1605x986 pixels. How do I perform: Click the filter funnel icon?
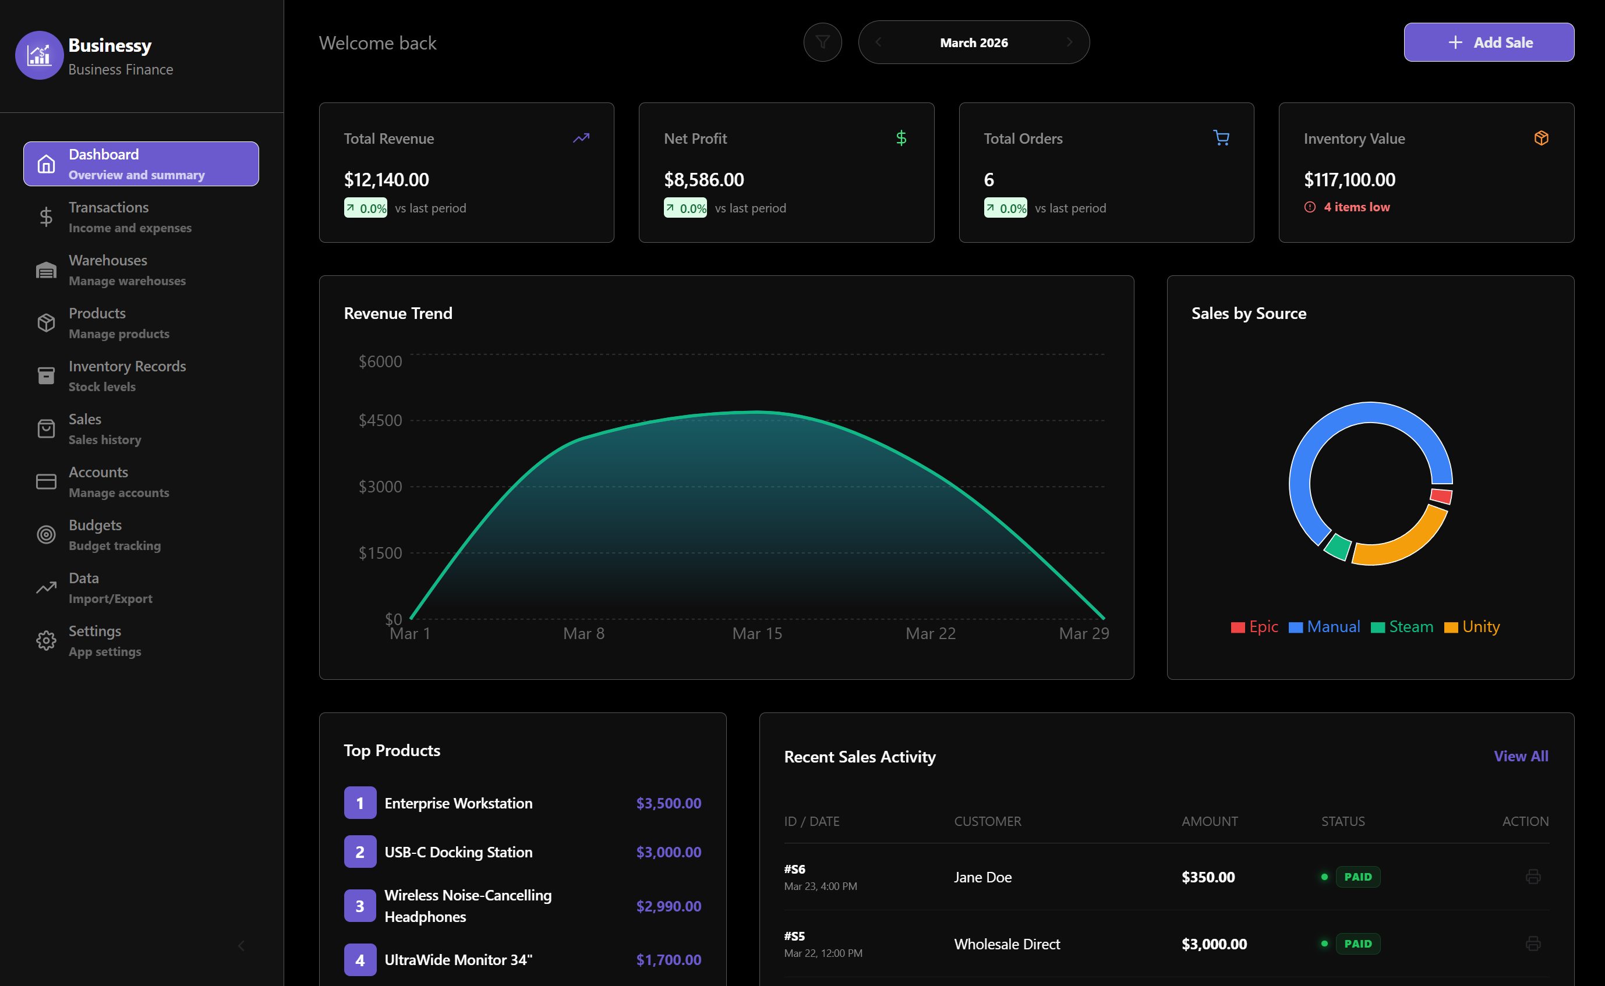[x=822, y=42]
